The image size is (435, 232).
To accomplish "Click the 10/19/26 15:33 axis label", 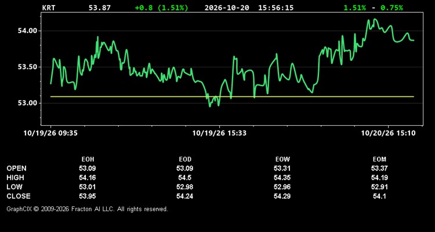I will [219, 133].
